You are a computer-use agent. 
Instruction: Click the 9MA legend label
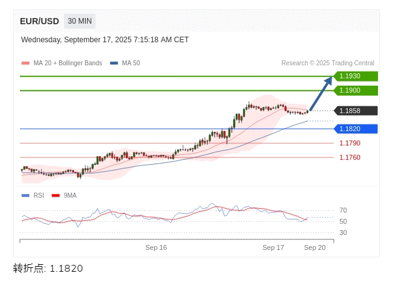[x=70, y=196]
